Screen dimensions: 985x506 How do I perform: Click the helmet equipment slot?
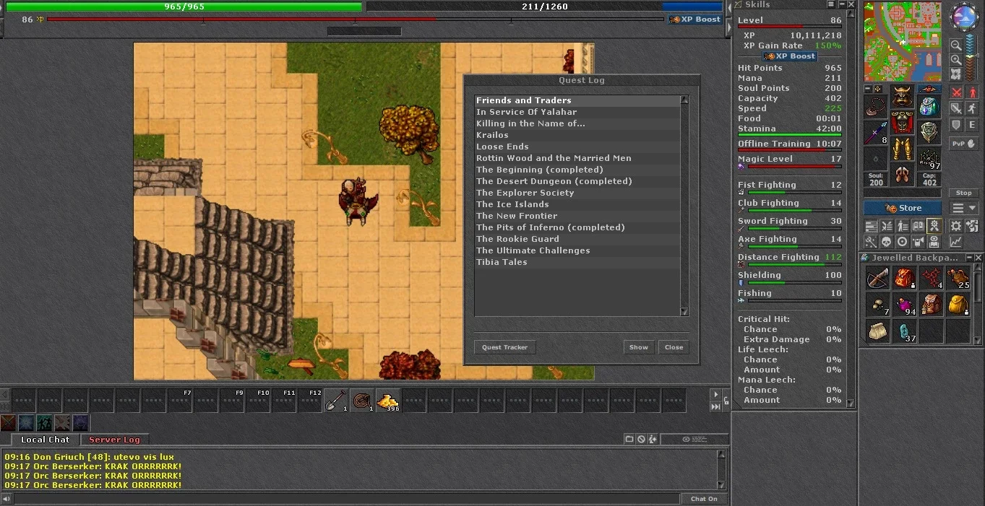coord(902,97)
